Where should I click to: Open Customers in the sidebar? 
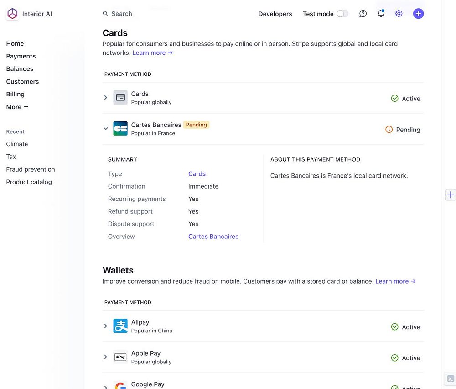point(22,81)
